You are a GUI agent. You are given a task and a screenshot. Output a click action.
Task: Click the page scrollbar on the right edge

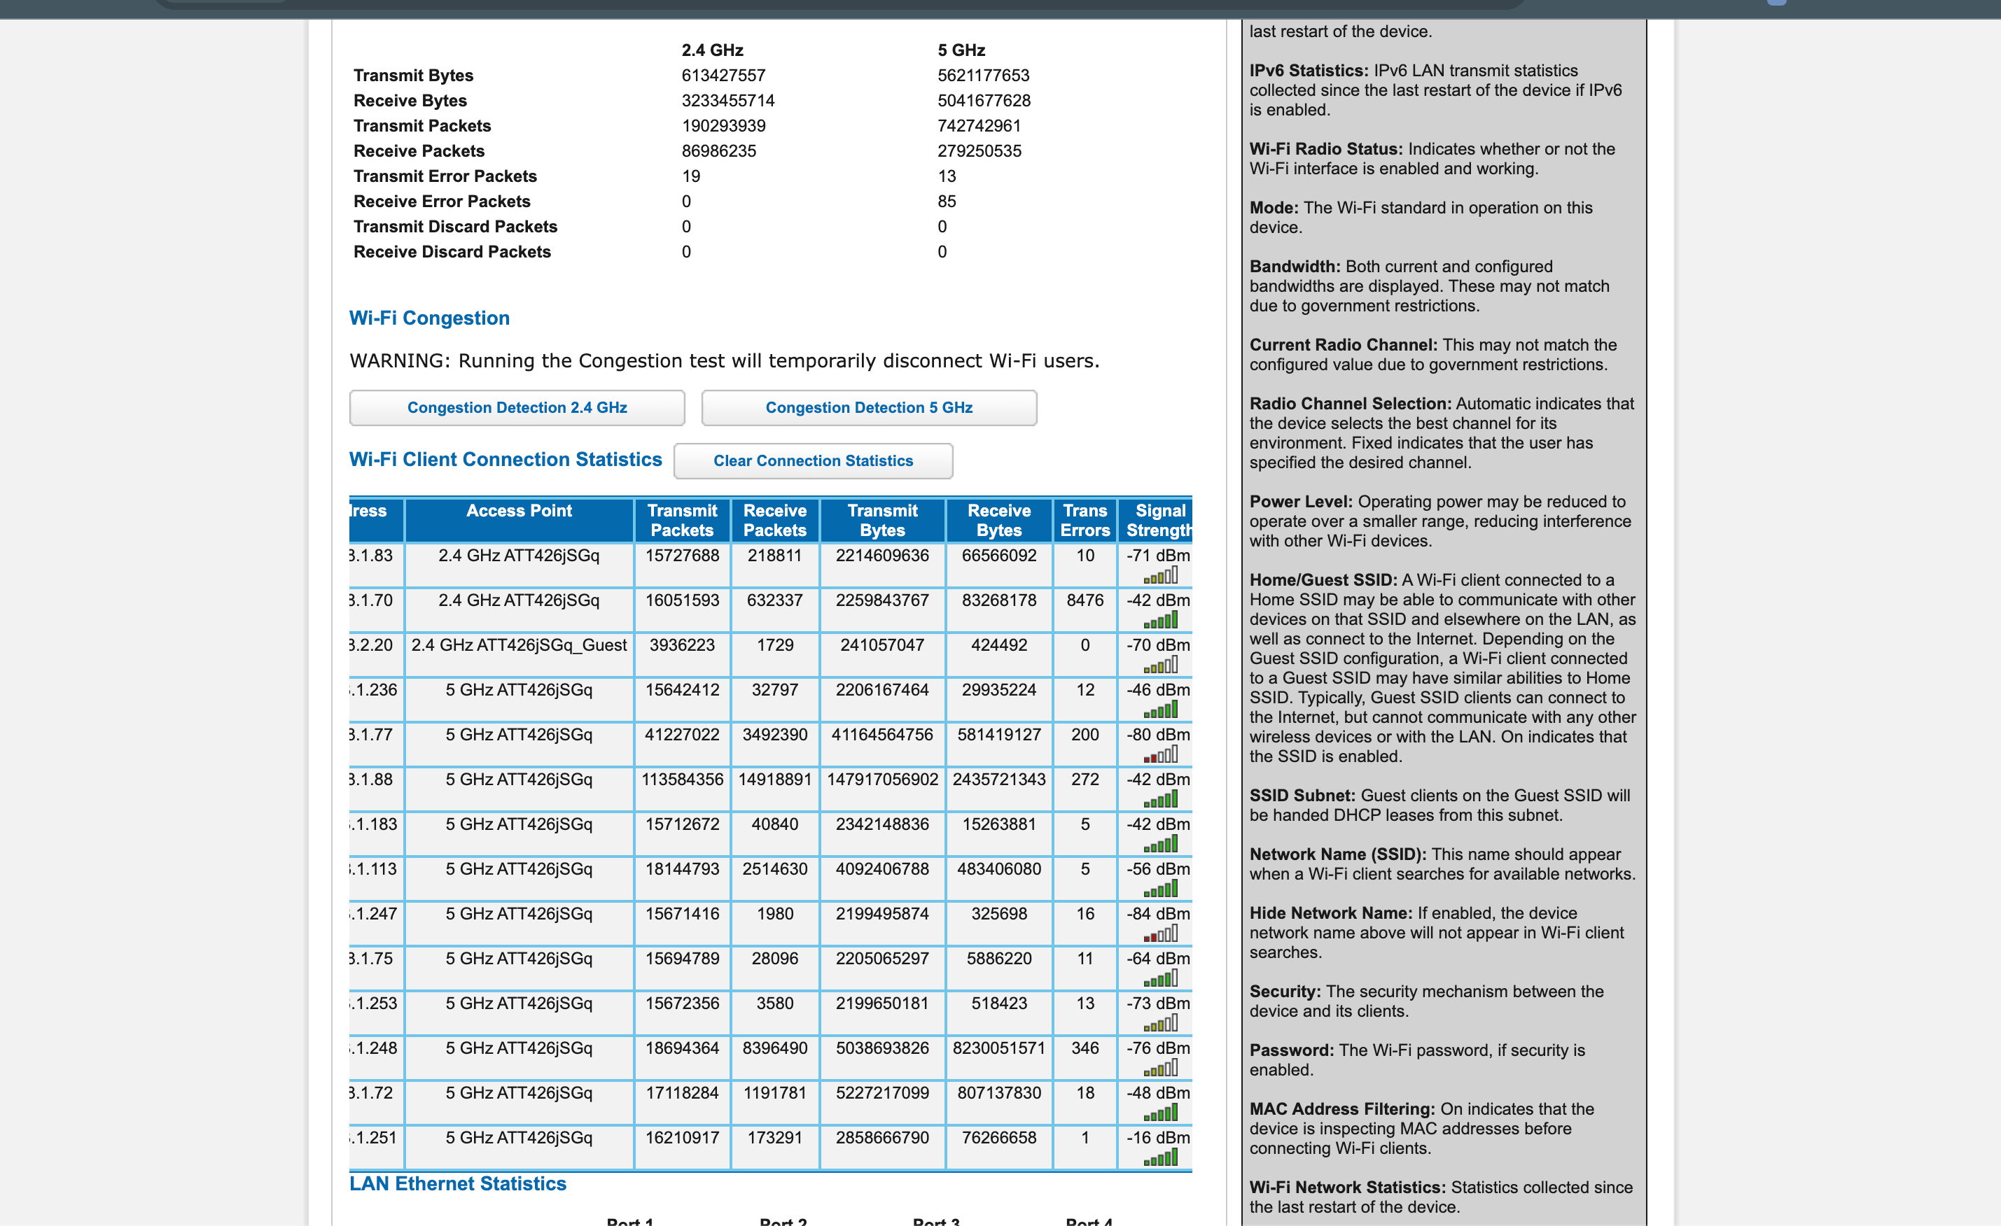pos(1994,568)
